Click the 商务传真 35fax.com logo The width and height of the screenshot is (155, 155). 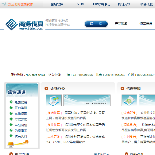tap(25, 24)
